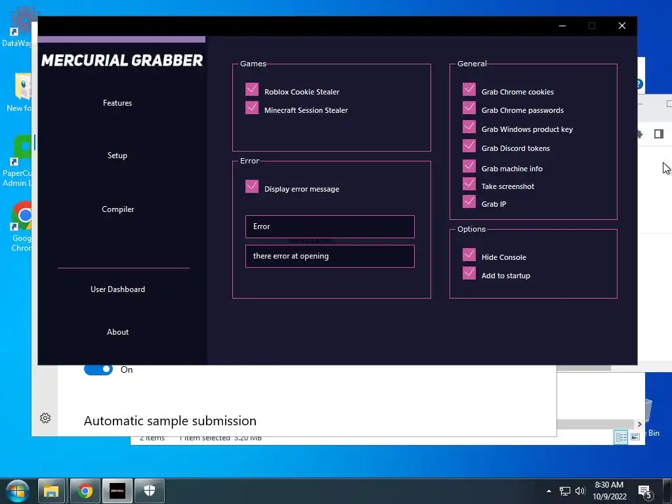672x504 pixels.
Task: Toggle the Grab IP checkbox
Action: (469, 201)
